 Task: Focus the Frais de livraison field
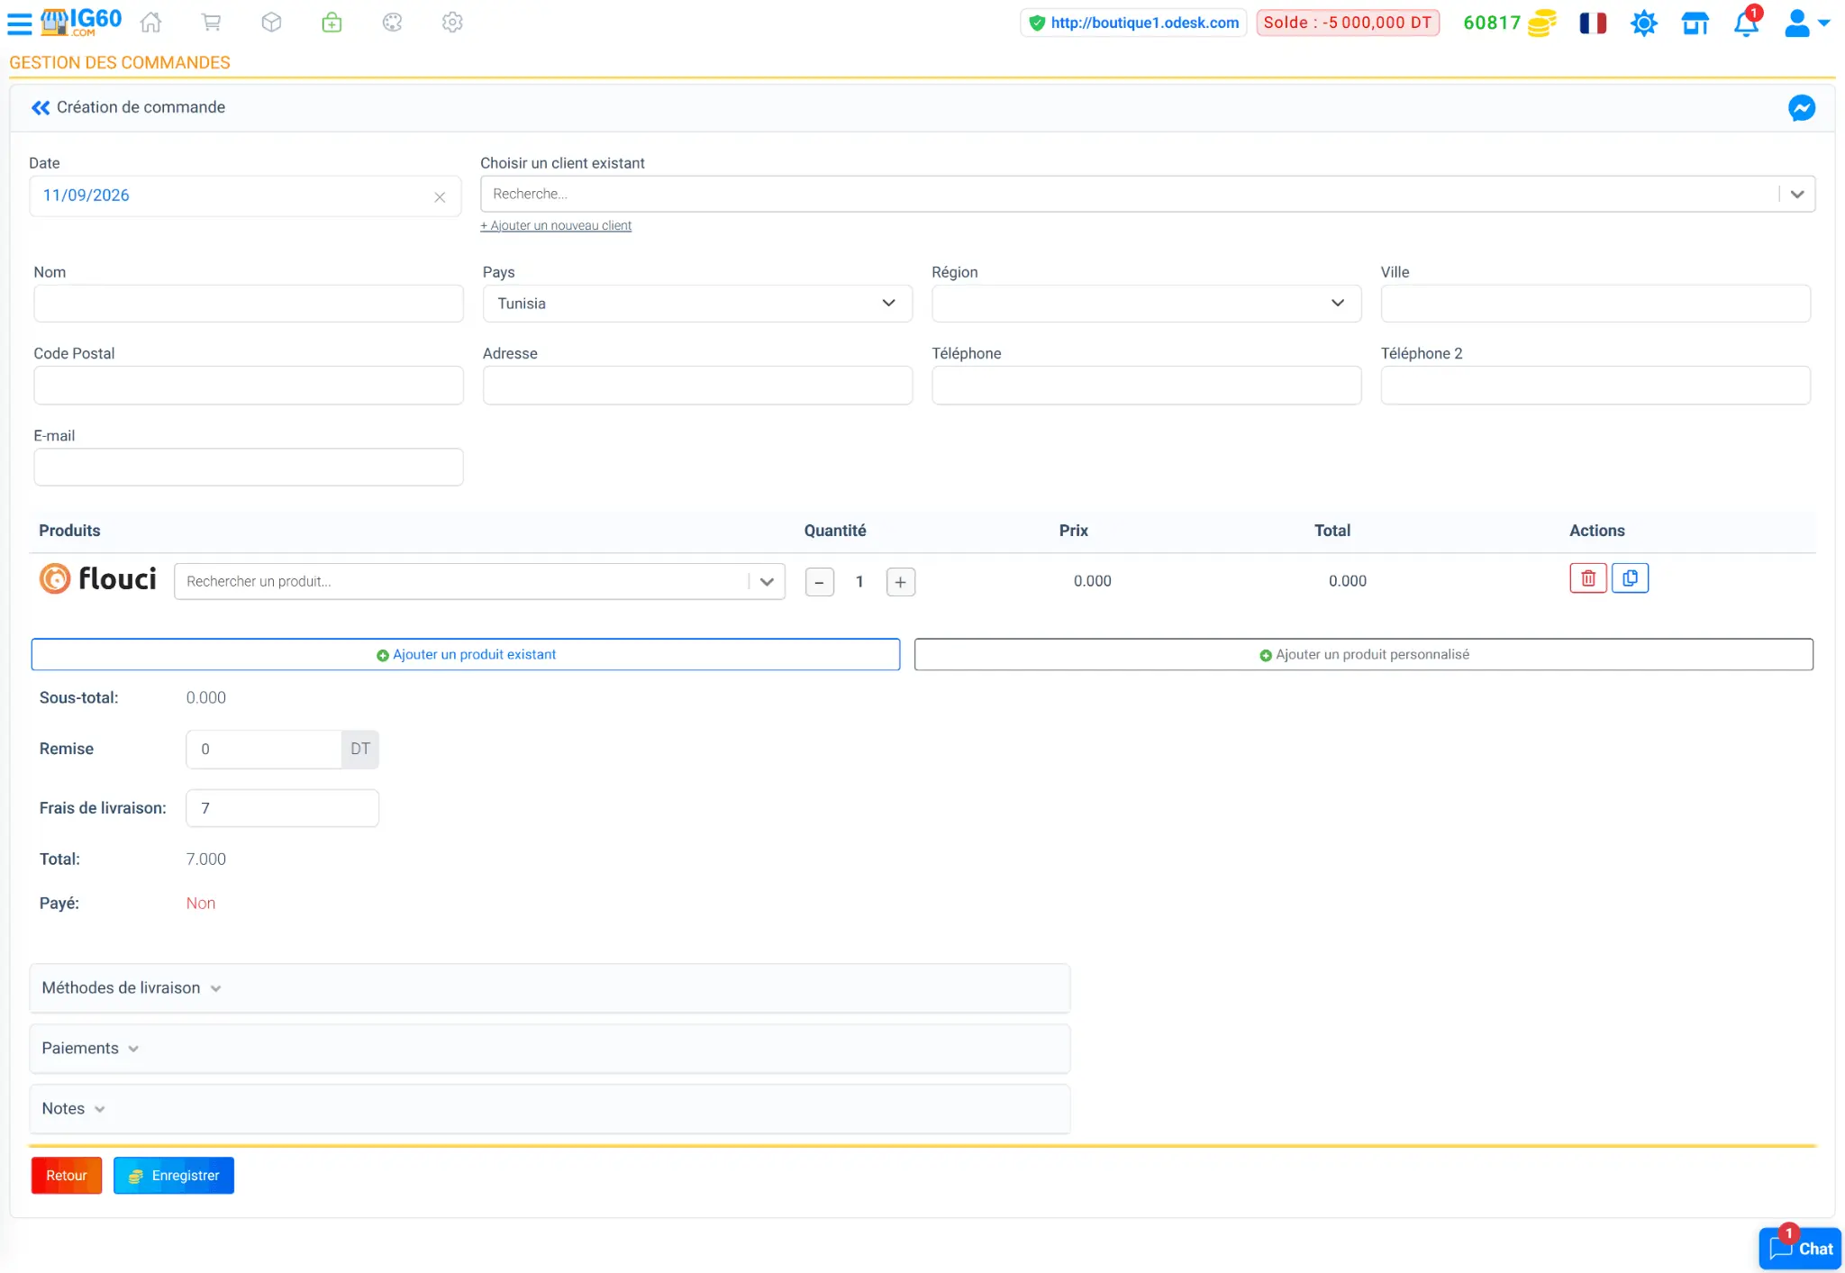(x=282, y=808)
